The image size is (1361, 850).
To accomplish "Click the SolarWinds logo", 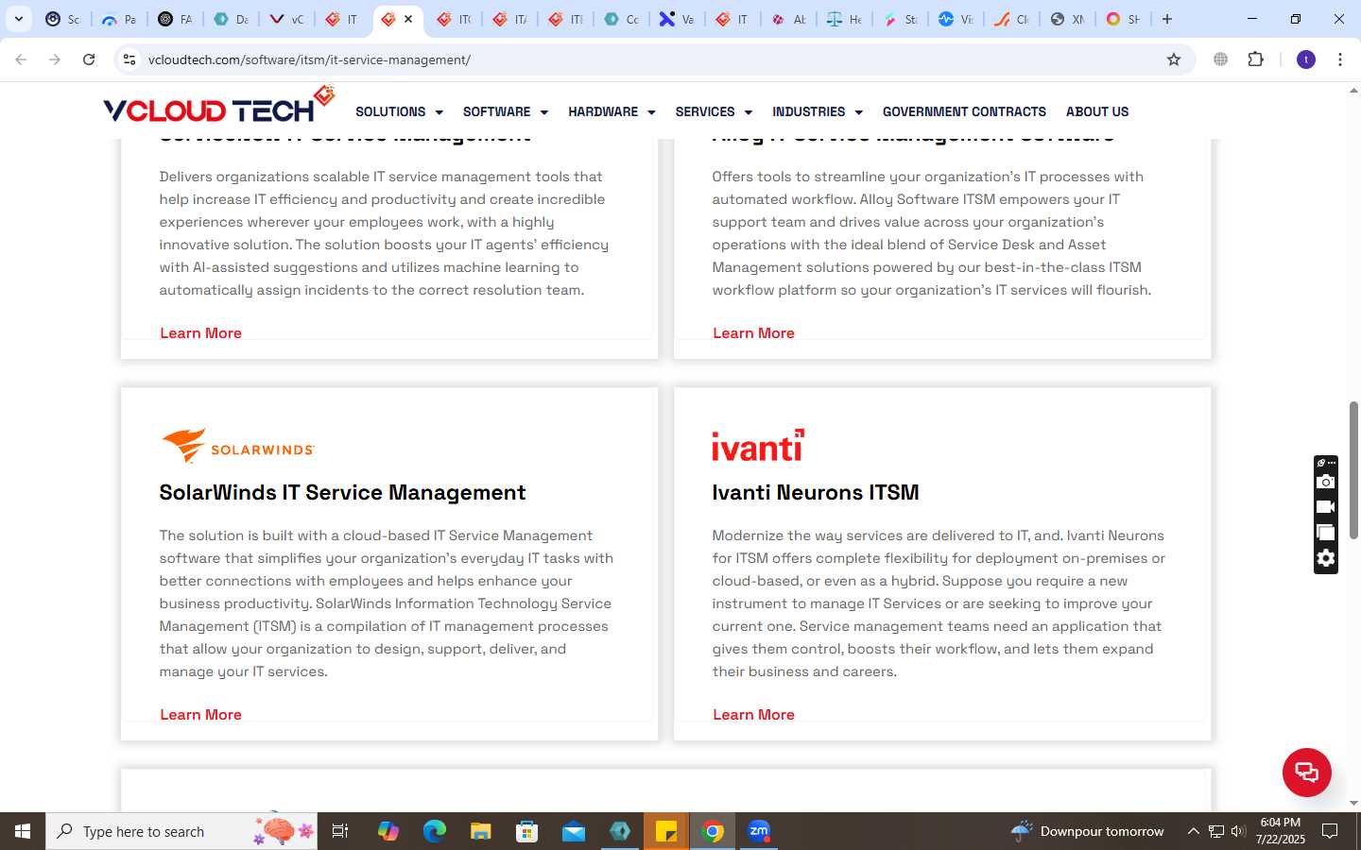I will [237, 446].
